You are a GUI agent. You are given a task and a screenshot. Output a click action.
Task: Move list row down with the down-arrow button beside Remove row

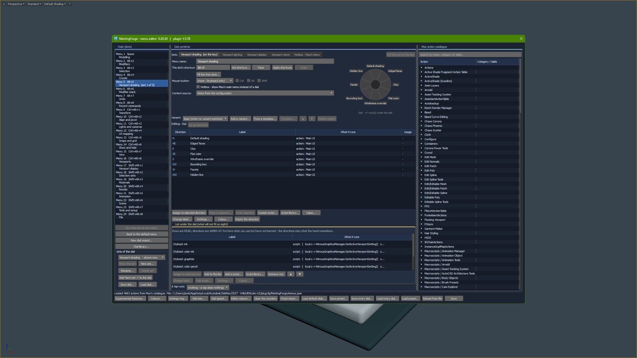[x=300, y=274]
